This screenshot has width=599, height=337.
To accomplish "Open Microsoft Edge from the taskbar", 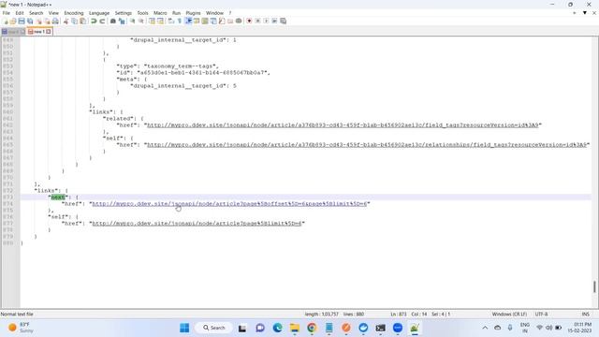I will pyautogui.click(x=277, y=328).
